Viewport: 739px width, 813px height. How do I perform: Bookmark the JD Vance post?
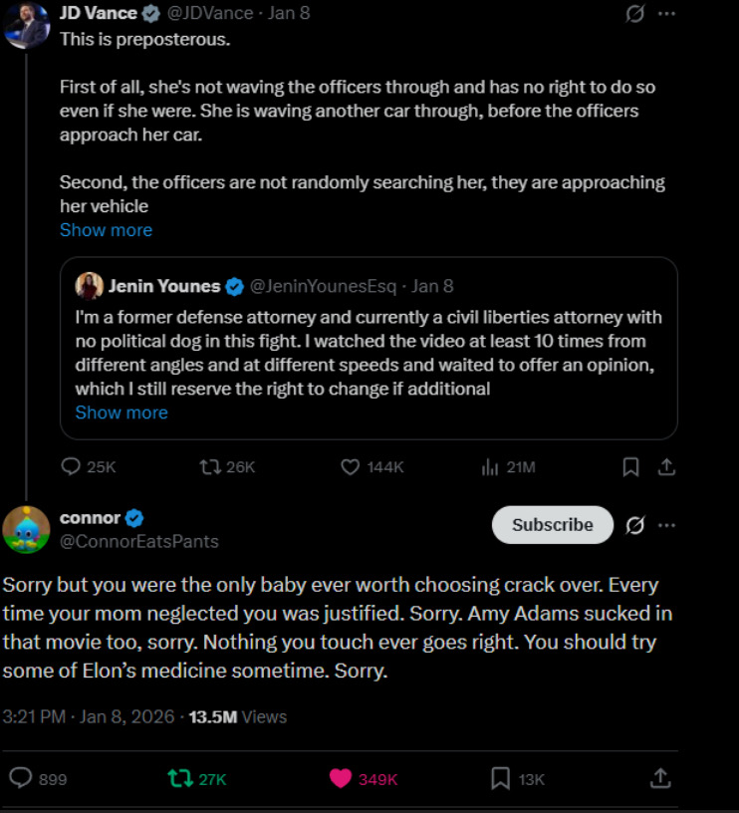tap(630, 466)
